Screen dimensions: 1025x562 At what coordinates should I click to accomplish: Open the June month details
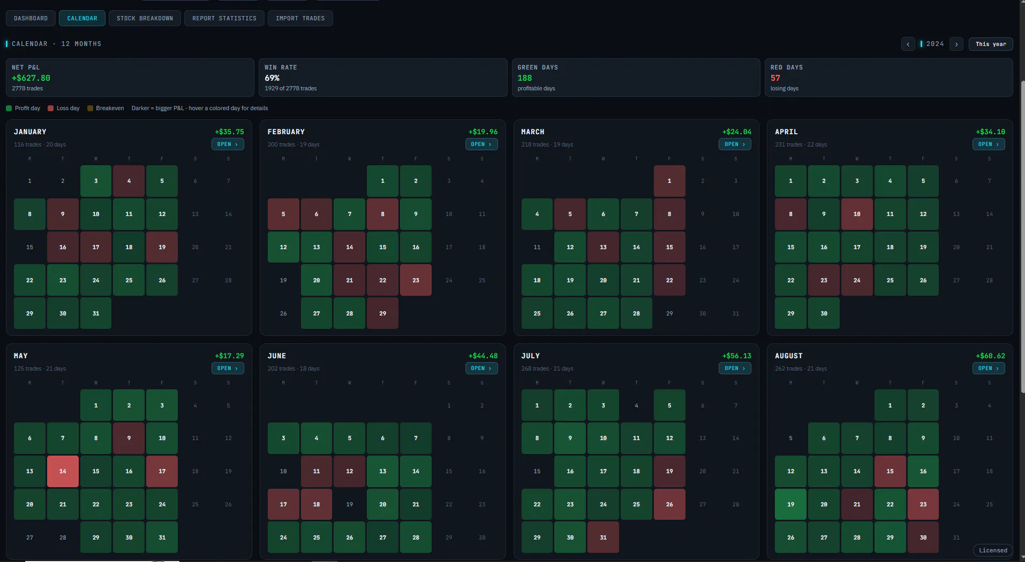tap(481, 368)
